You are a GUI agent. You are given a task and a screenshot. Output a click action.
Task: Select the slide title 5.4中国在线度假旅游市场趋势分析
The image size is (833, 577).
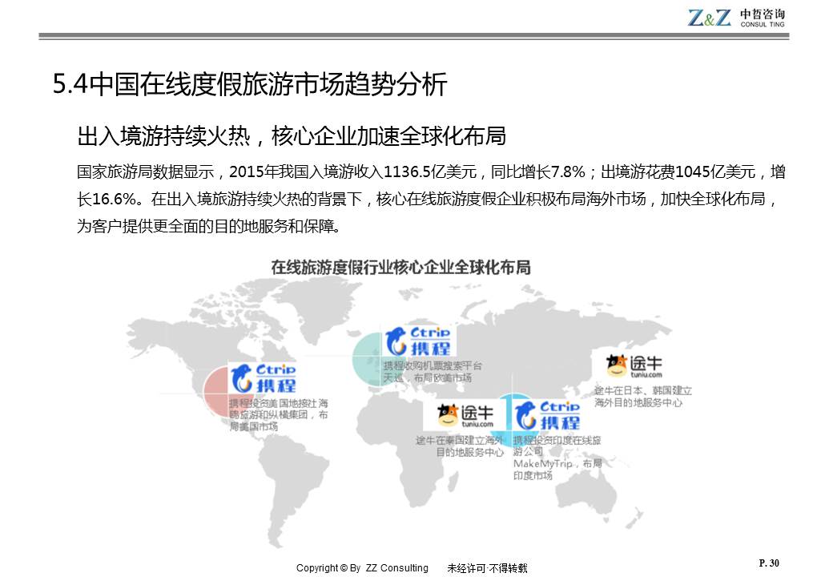click(249, 85)
